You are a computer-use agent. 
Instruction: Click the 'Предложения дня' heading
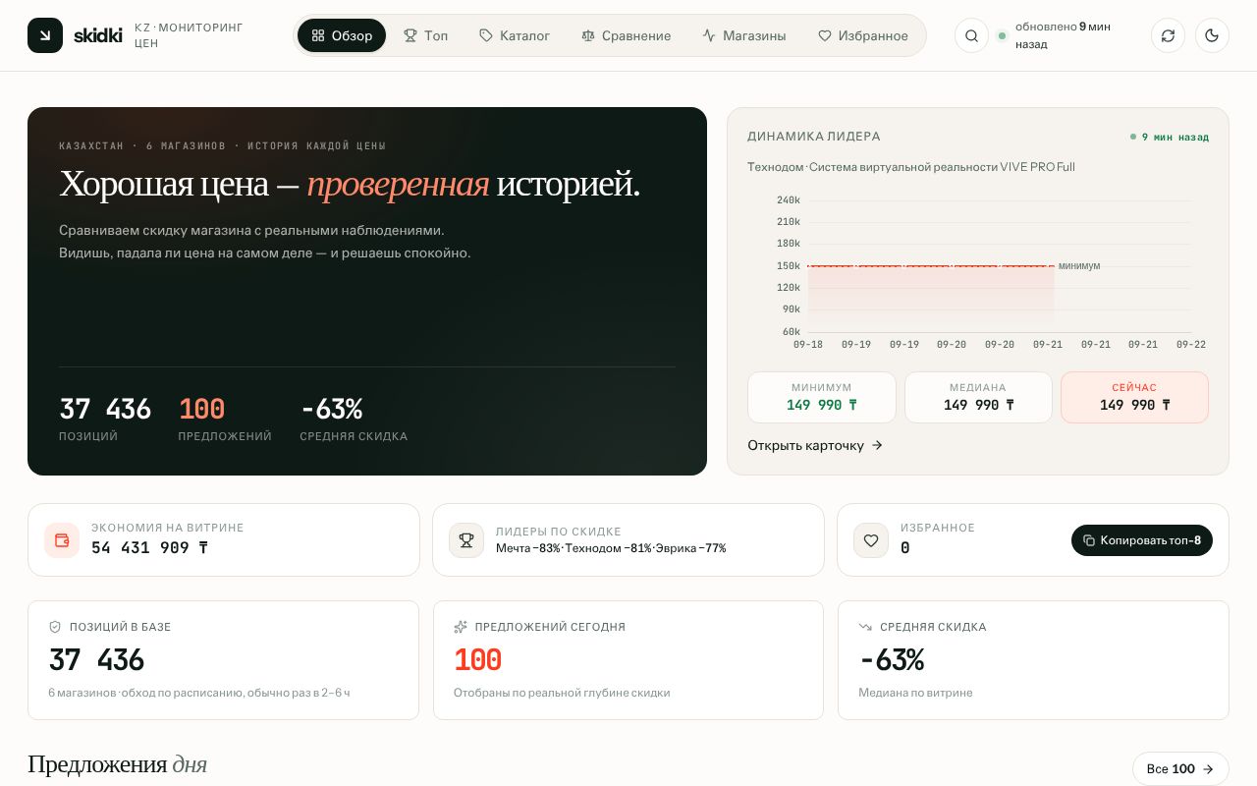click(117, 764)
